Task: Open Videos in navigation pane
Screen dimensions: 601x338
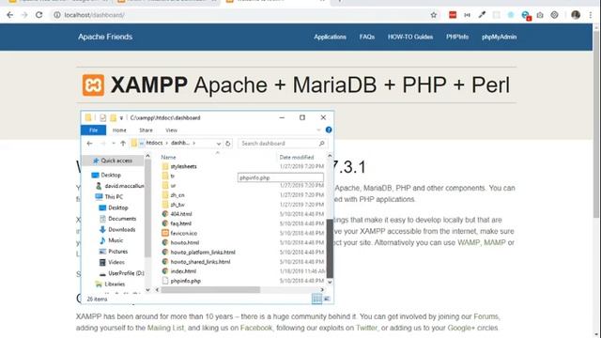Action: [x=116, y=262]
